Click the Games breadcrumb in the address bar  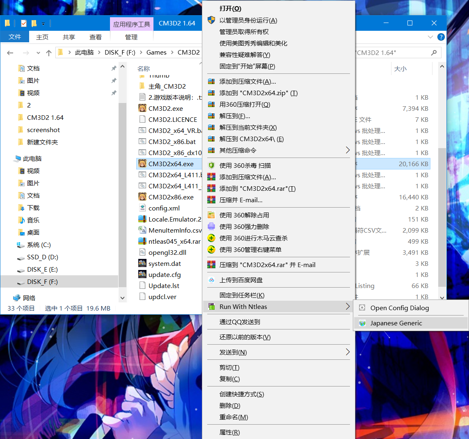click(156, 53)
